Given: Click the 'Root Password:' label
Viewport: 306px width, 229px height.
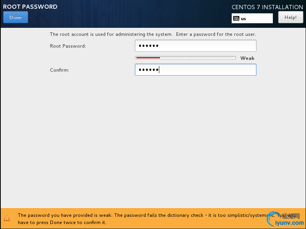Looking at the screenshot, I should click(68, 46).
